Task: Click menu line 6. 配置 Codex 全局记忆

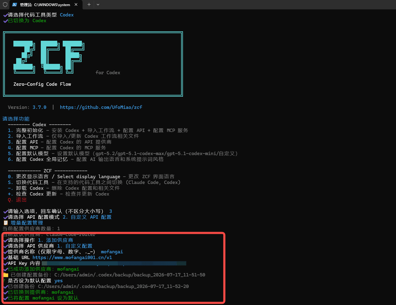Action: click(x=86, y=159)
